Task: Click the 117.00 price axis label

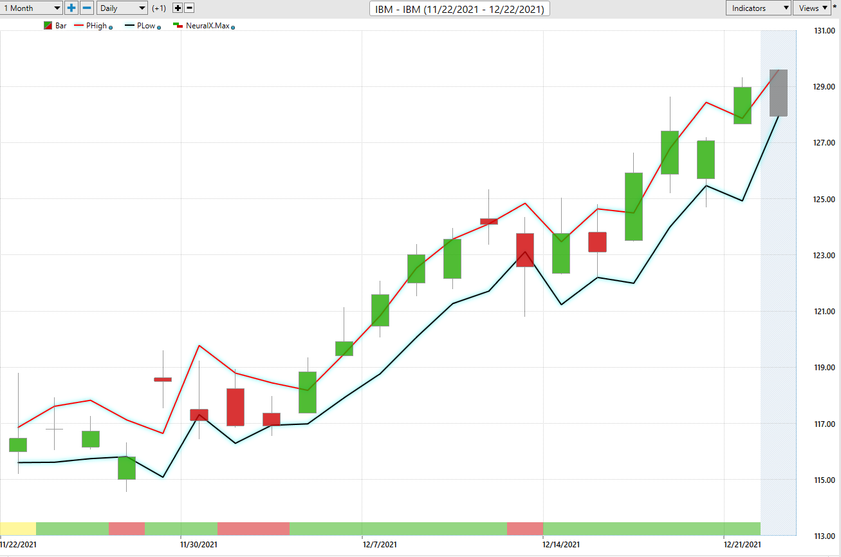Action: click(x=824, y=424)
